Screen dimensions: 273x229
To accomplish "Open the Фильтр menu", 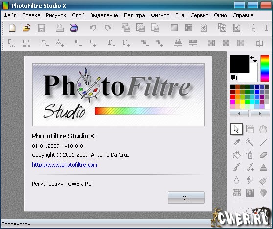I will 160,15.
